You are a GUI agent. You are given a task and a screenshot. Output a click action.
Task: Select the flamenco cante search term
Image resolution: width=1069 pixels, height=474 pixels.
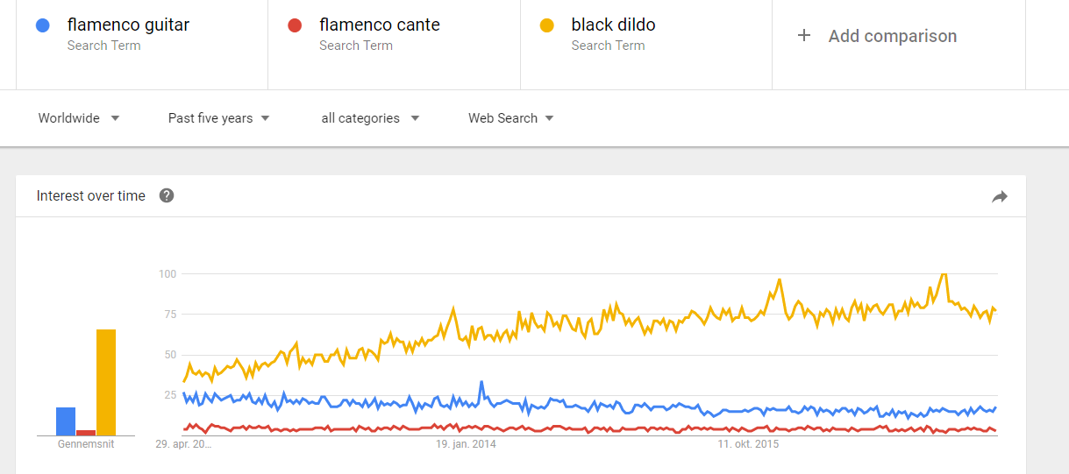(380, 25)
